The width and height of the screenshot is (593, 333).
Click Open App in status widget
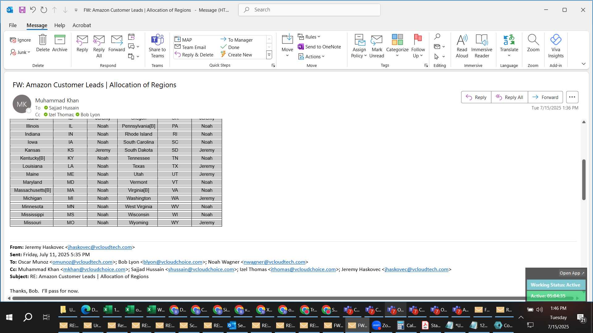tap(572, 273)
